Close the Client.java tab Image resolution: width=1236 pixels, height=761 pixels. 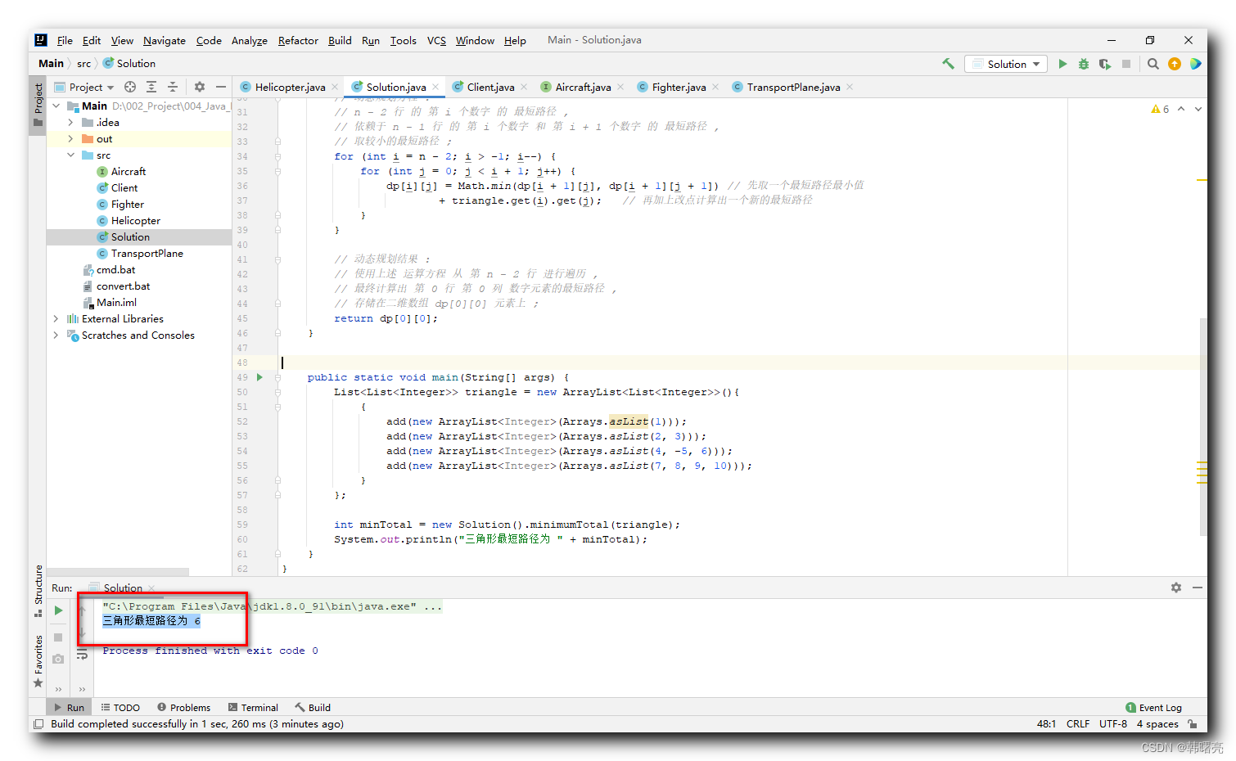tap(524, 87)
